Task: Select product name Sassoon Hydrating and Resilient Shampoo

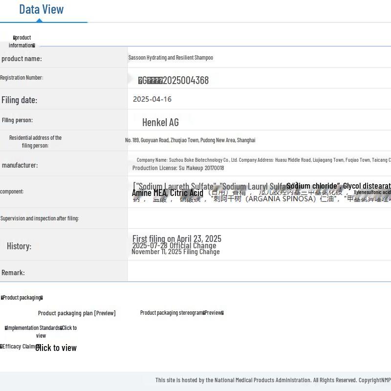Action: pos(171,58)
